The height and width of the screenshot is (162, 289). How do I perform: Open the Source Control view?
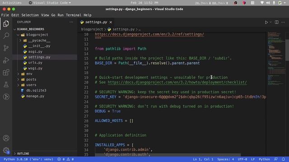click(6, 48)
